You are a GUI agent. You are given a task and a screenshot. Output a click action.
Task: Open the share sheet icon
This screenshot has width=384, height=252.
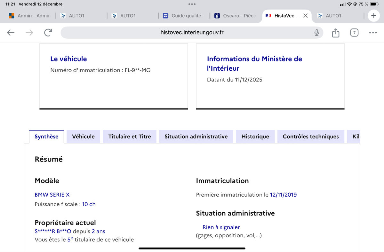(335, 33)
